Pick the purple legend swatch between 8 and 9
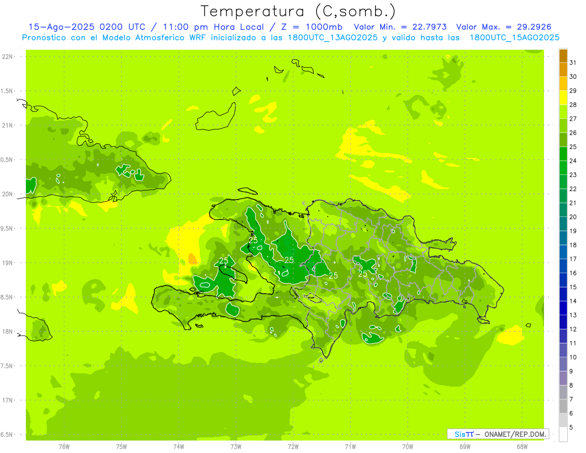 [x=563, y=378]
